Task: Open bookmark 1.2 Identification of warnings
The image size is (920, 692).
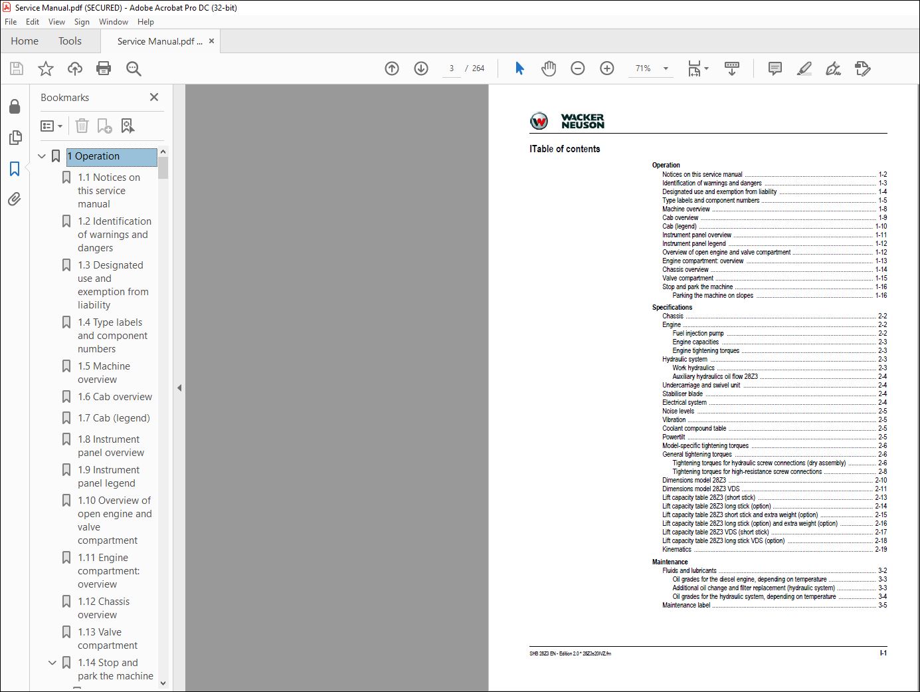Action: (114, 235)
